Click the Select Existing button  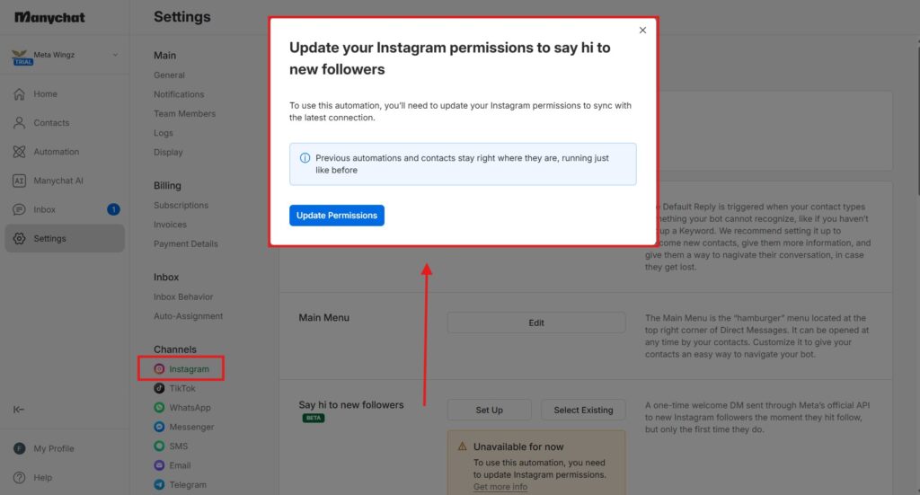[x=583, y=410]
